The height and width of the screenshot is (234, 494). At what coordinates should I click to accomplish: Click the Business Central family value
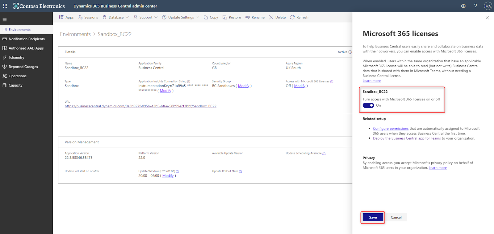point(151,68)
